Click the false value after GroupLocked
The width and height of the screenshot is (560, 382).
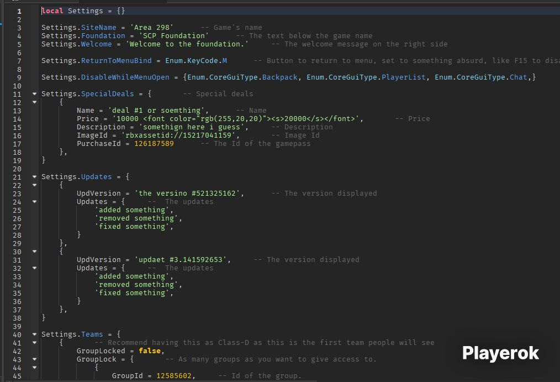pos(149,351)
